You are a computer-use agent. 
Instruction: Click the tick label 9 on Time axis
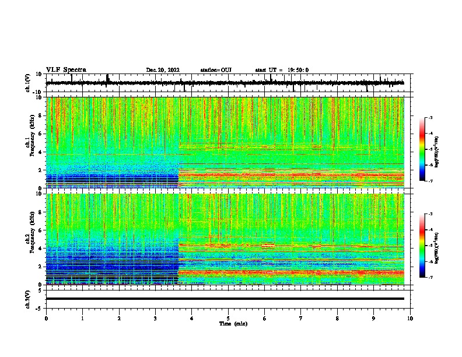[373, 318]
